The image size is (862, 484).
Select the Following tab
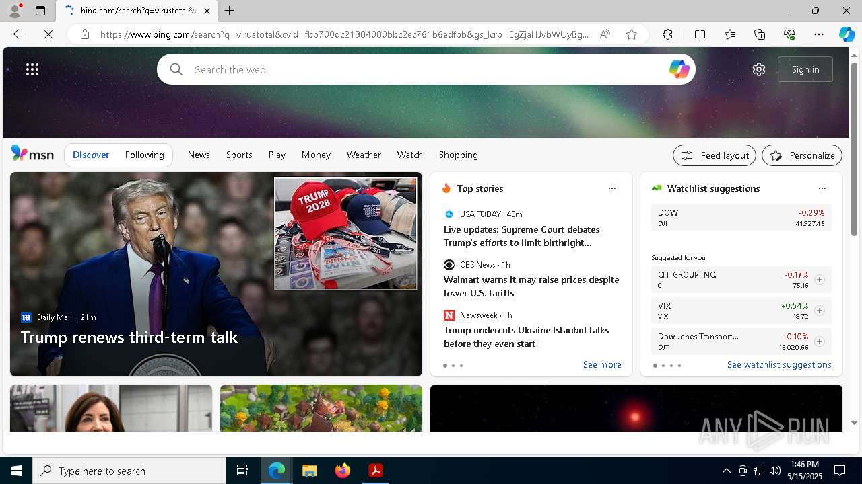pyautogui.click(x=145, y=155)
